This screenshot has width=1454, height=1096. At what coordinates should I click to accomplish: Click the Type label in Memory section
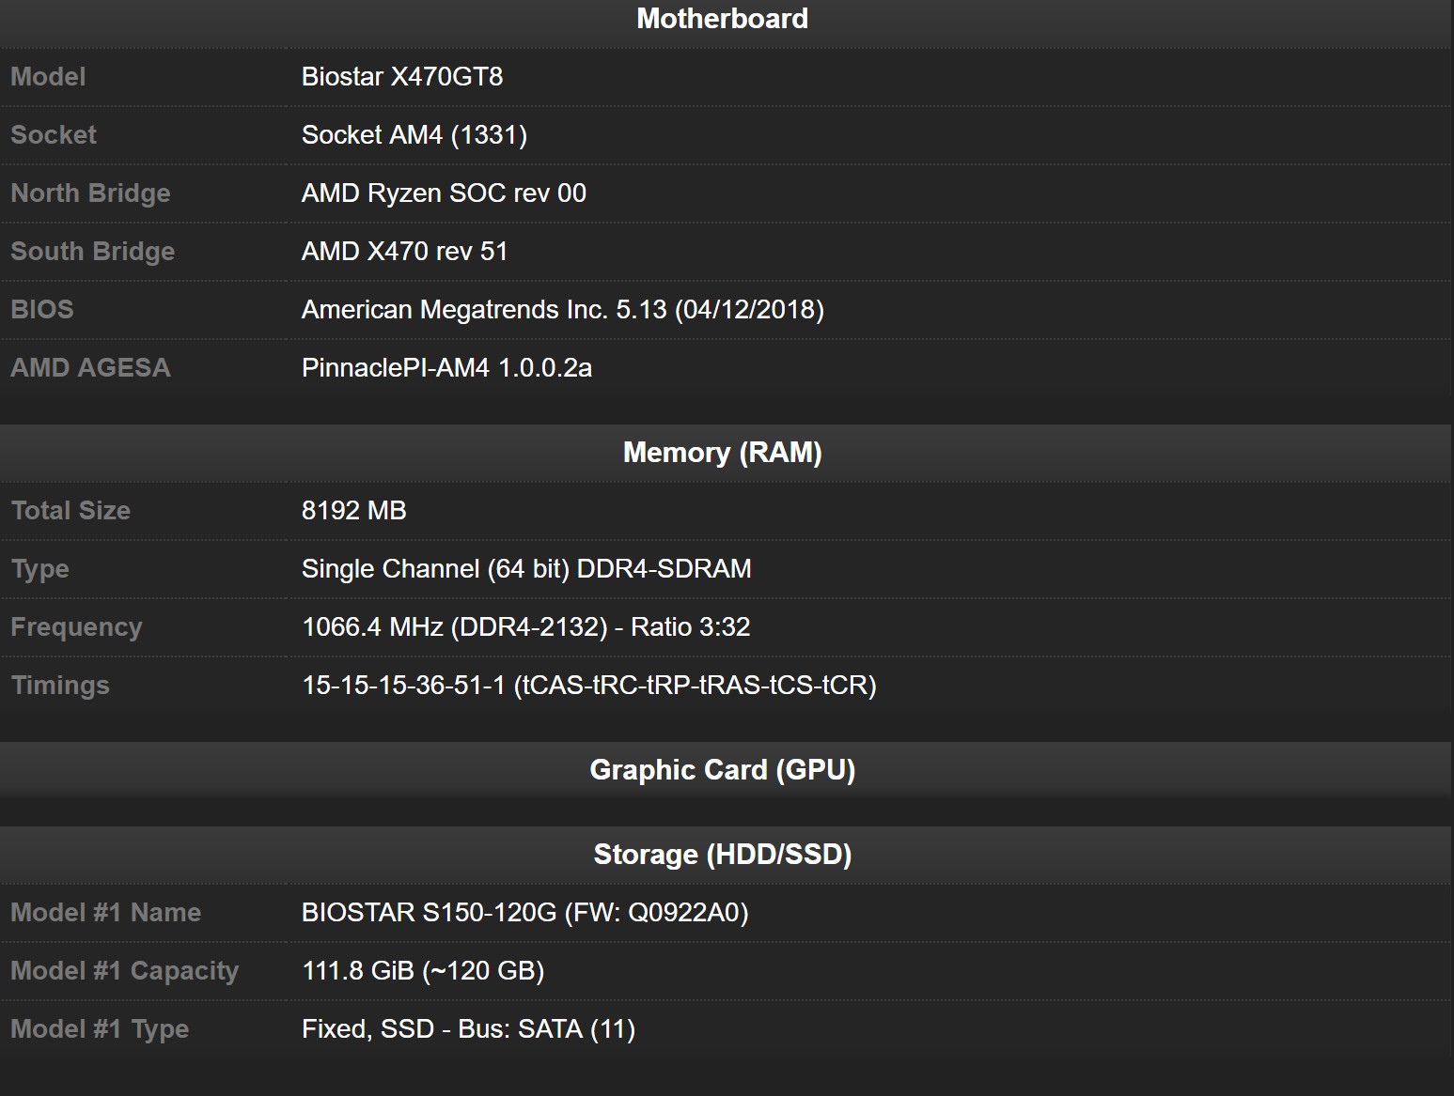pyautogui.click(x=40, y=569)
